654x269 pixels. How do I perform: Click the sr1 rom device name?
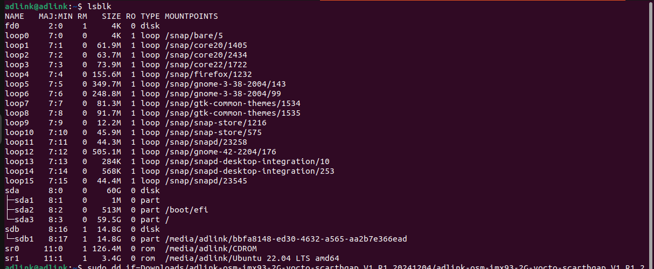tap(12, 258)
